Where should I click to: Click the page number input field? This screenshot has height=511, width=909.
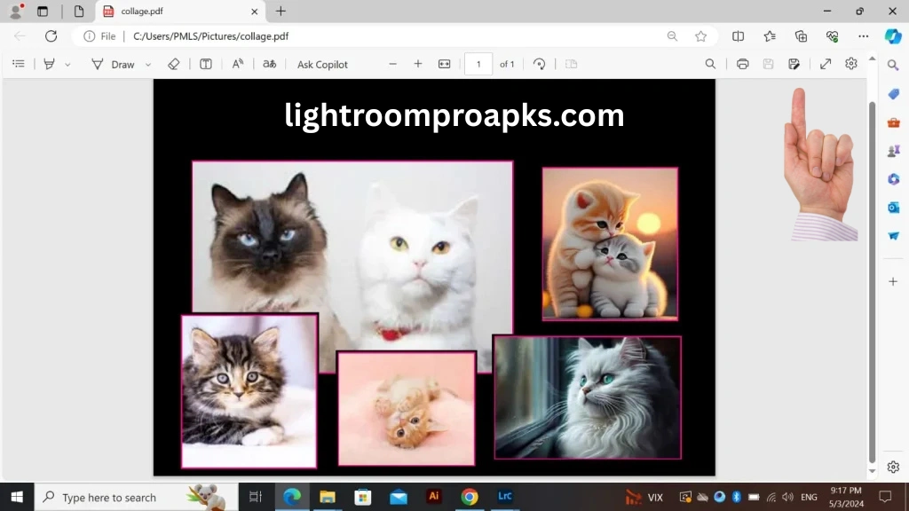(478, 64)
